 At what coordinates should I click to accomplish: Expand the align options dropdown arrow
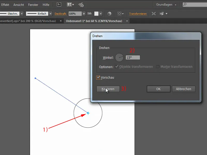pyautogui.click(x=123, y=14)
